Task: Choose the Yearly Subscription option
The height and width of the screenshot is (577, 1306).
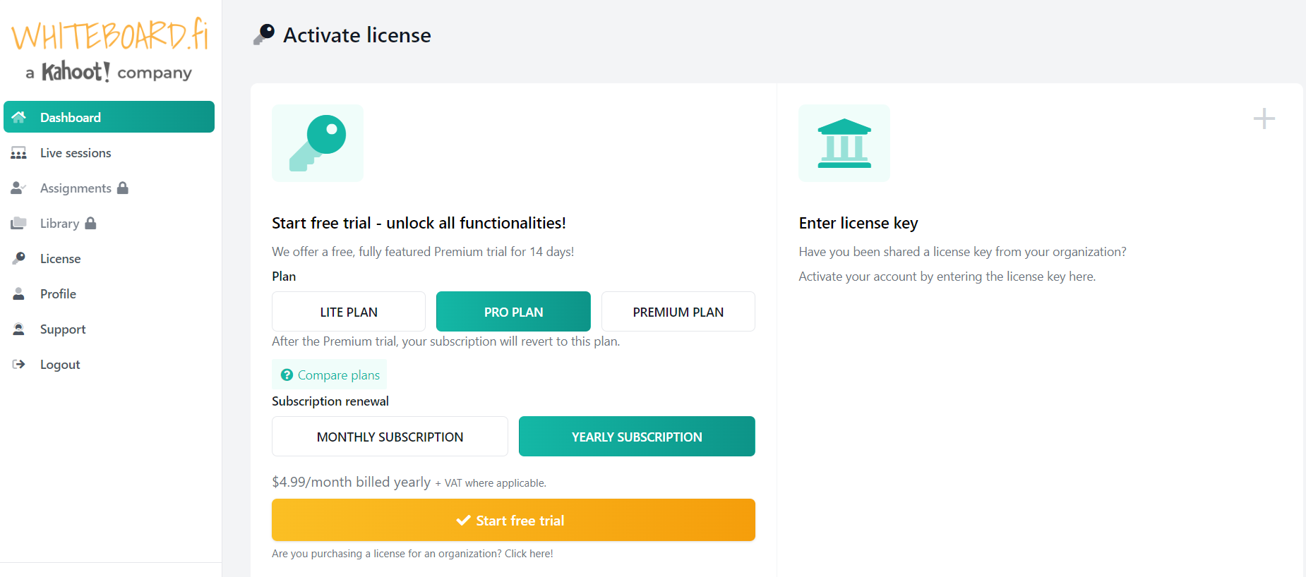Action: point(637,437)
